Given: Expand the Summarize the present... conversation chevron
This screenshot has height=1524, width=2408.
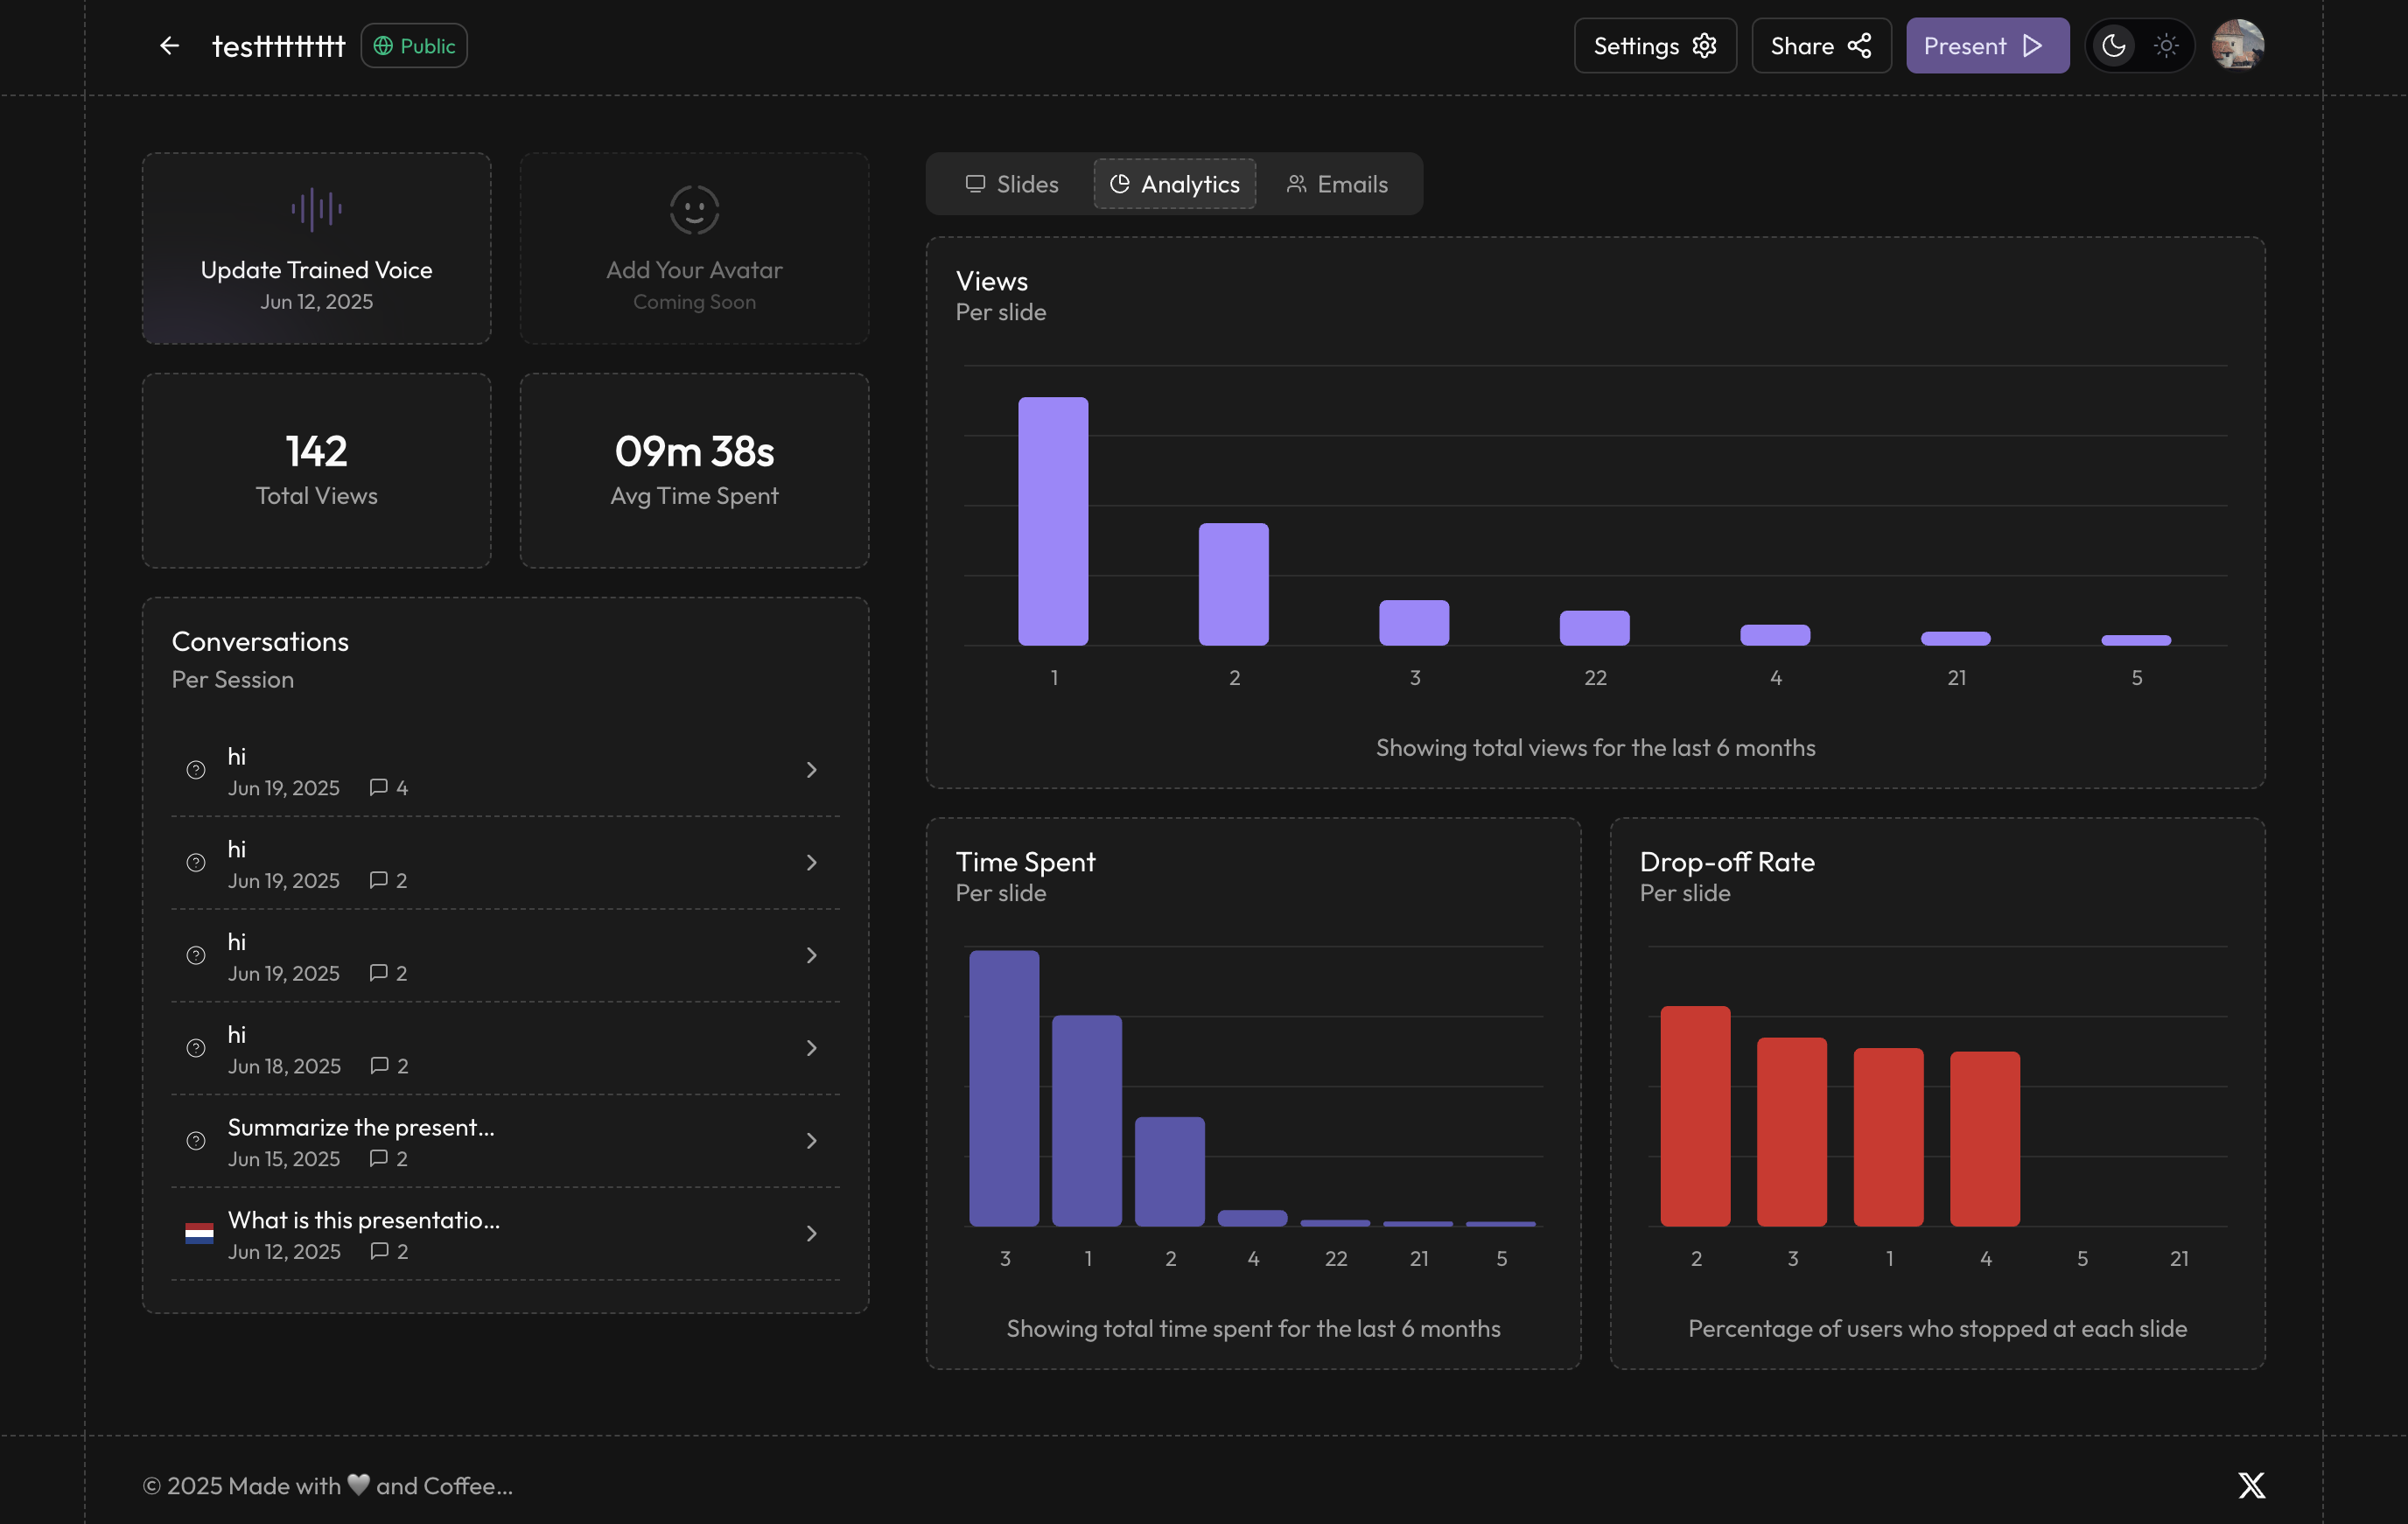Looking at the screenshot, I should (x=811, y=1141).
